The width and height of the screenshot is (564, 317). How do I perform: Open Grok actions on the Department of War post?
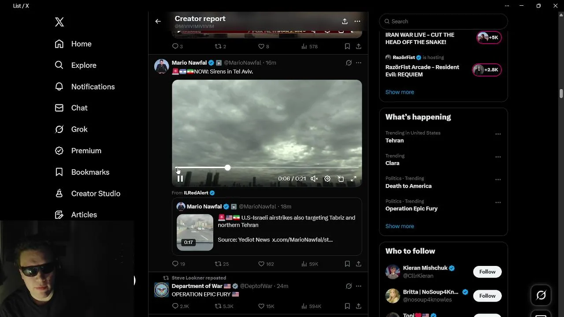point(349,286)
